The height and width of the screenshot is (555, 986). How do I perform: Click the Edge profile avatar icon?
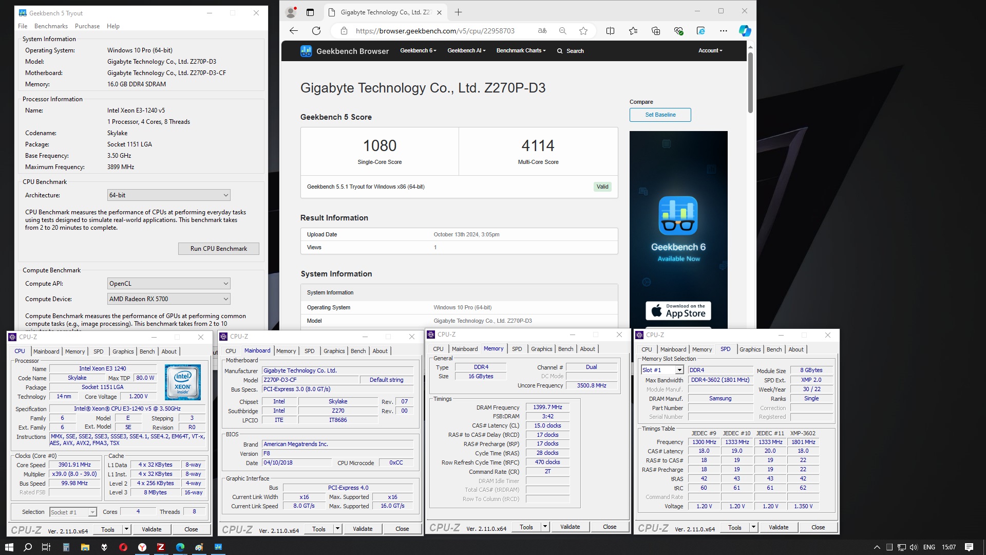point(291,12)
